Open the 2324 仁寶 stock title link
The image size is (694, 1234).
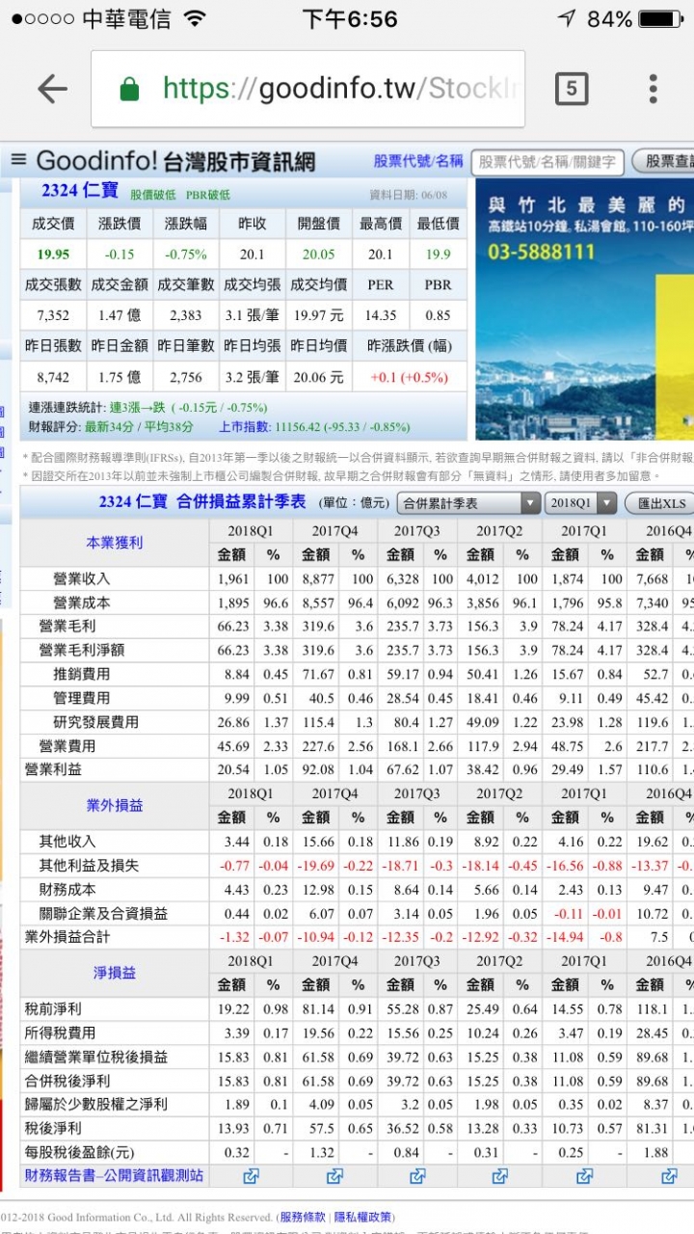point(79,191)
